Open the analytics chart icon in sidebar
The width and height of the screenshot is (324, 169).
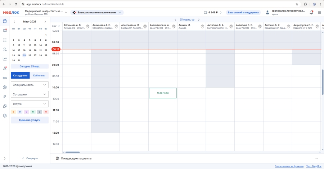coord(5,59)
